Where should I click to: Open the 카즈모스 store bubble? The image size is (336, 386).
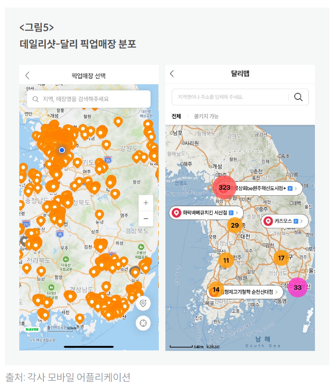[x=285, y=221]
